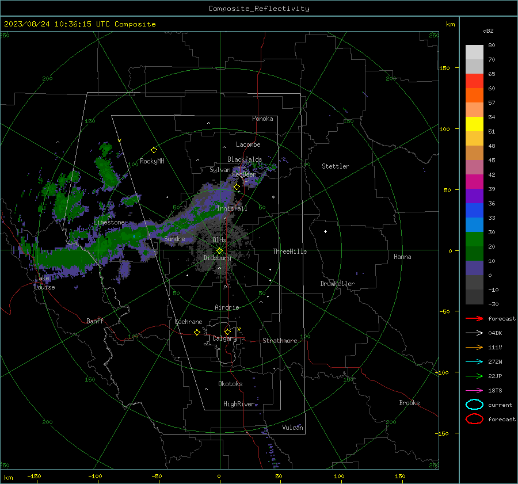Click the HighRiver city label
This screenshot has width=518, height=484.
point(239,404)
